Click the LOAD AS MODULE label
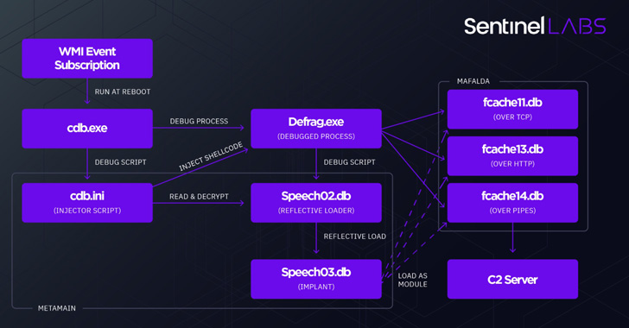The width and height of the screenshot is (629, 328). (412, 280)
